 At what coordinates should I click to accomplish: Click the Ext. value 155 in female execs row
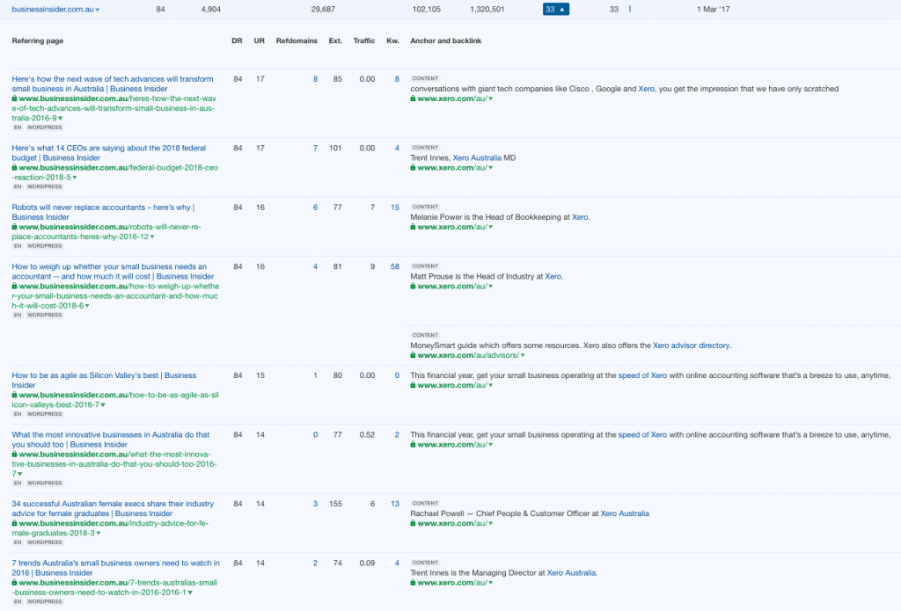click(335, 504)
